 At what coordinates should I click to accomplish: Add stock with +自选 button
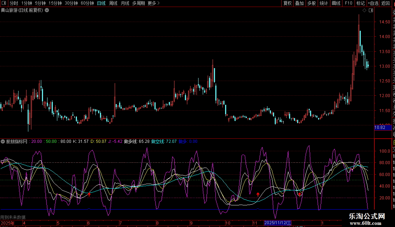[373, 3]
